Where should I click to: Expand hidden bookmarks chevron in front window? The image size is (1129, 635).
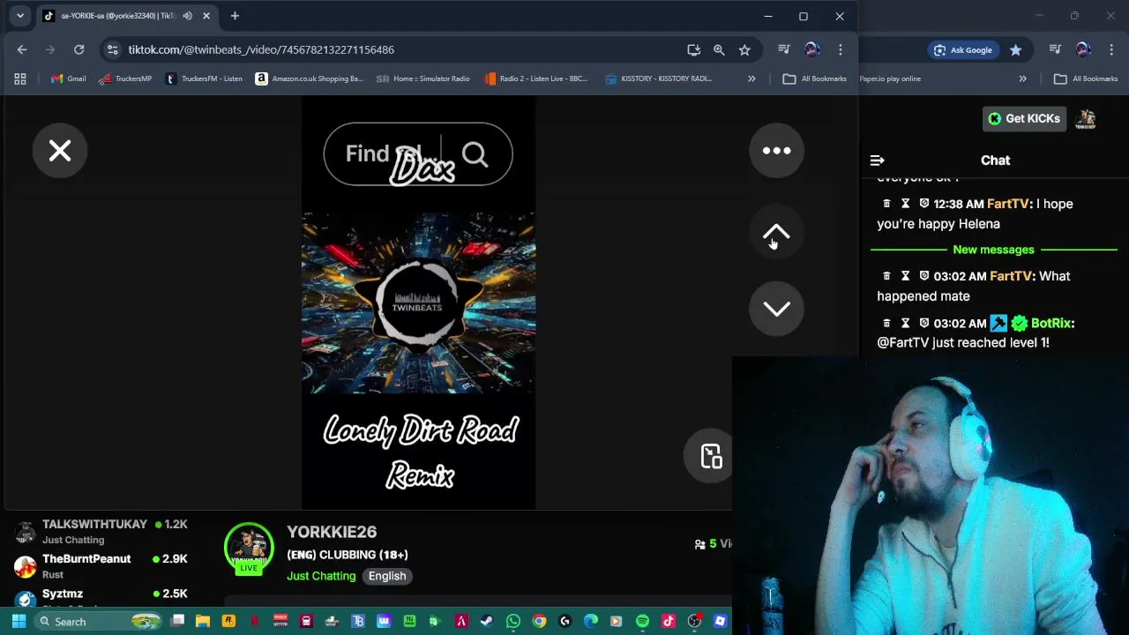click(751, 78)
